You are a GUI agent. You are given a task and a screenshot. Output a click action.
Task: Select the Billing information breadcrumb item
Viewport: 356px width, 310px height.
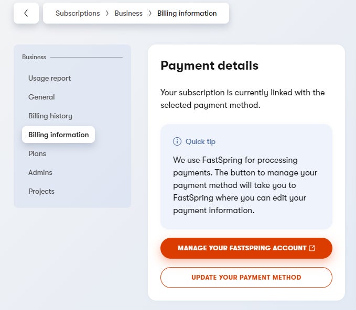187,14
